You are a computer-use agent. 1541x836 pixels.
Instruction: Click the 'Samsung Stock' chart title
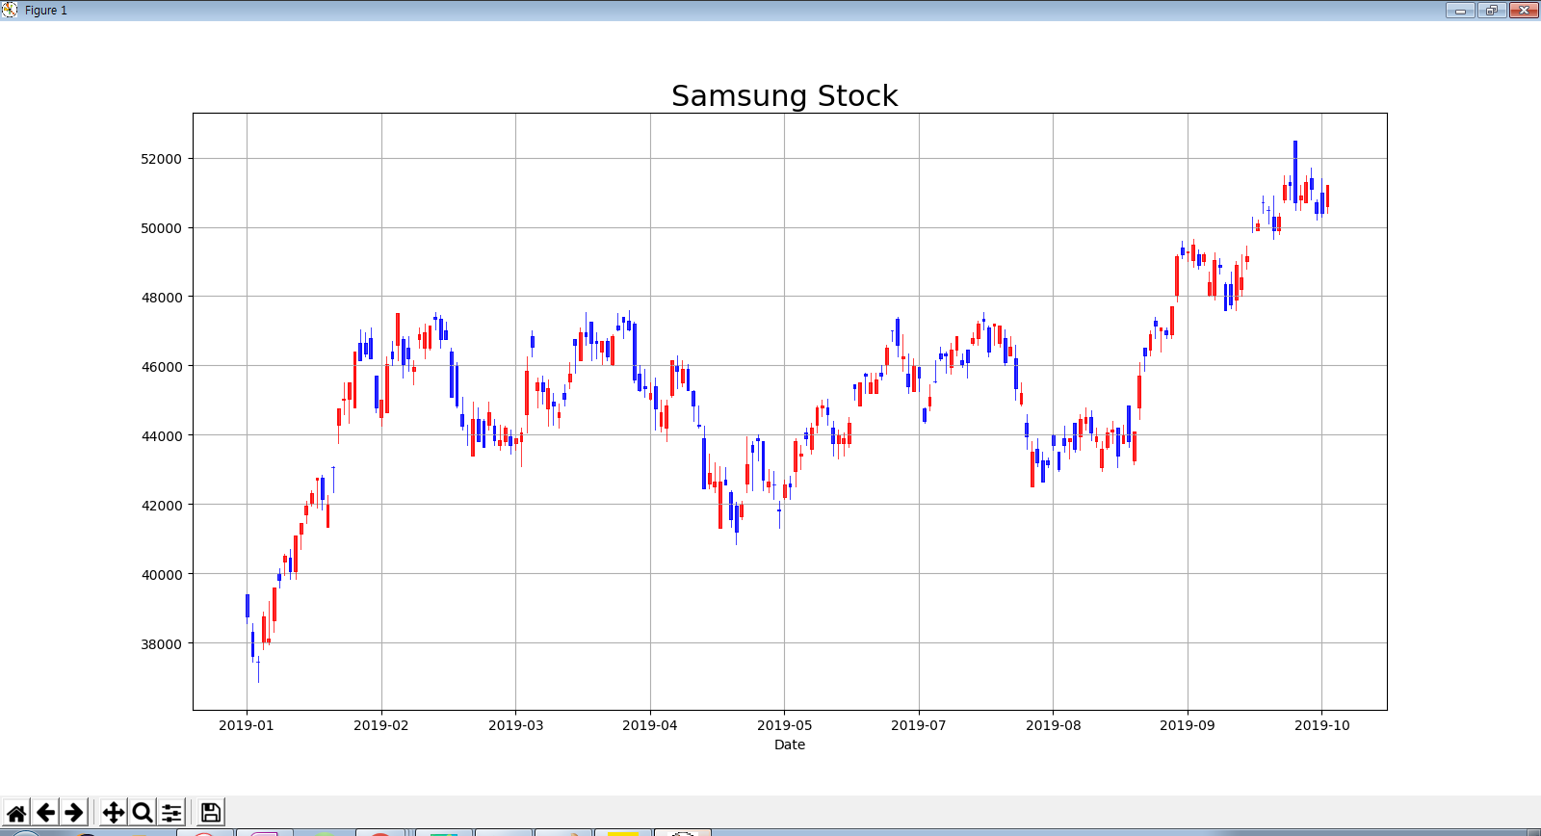(784, 95)
